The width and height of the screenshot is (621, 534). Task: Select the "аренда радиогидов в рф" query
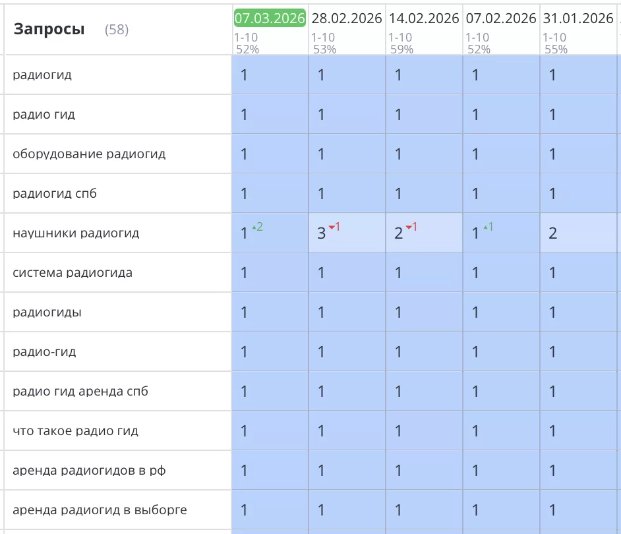(x=89, y=470)
